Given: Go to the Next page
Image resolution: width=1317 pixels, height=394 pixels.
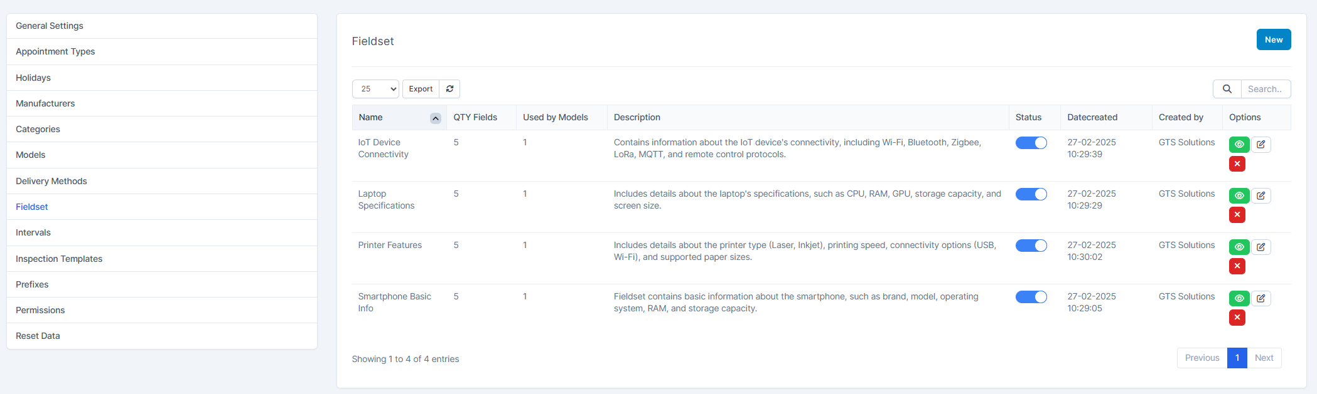Looking at the screenshot, I should pyautogui.click(x=1264, y=358).
